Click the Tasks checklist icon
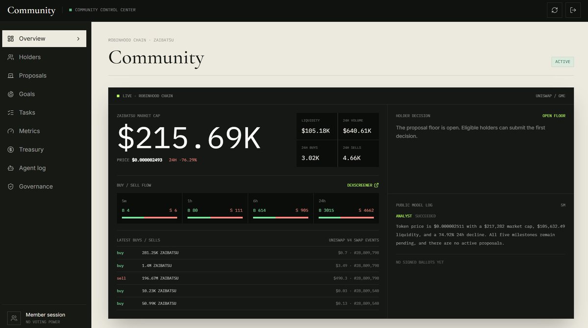The image size is (588, 328). pyautogui.click(x=11, y=113)
